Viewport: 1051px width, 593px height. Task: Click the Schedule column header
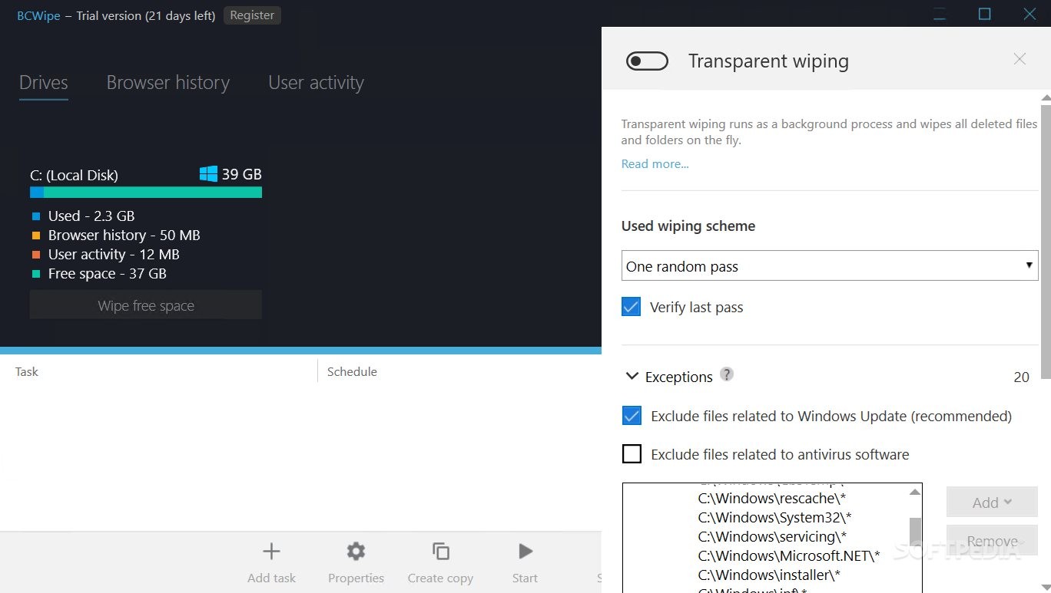pos(352,371)
